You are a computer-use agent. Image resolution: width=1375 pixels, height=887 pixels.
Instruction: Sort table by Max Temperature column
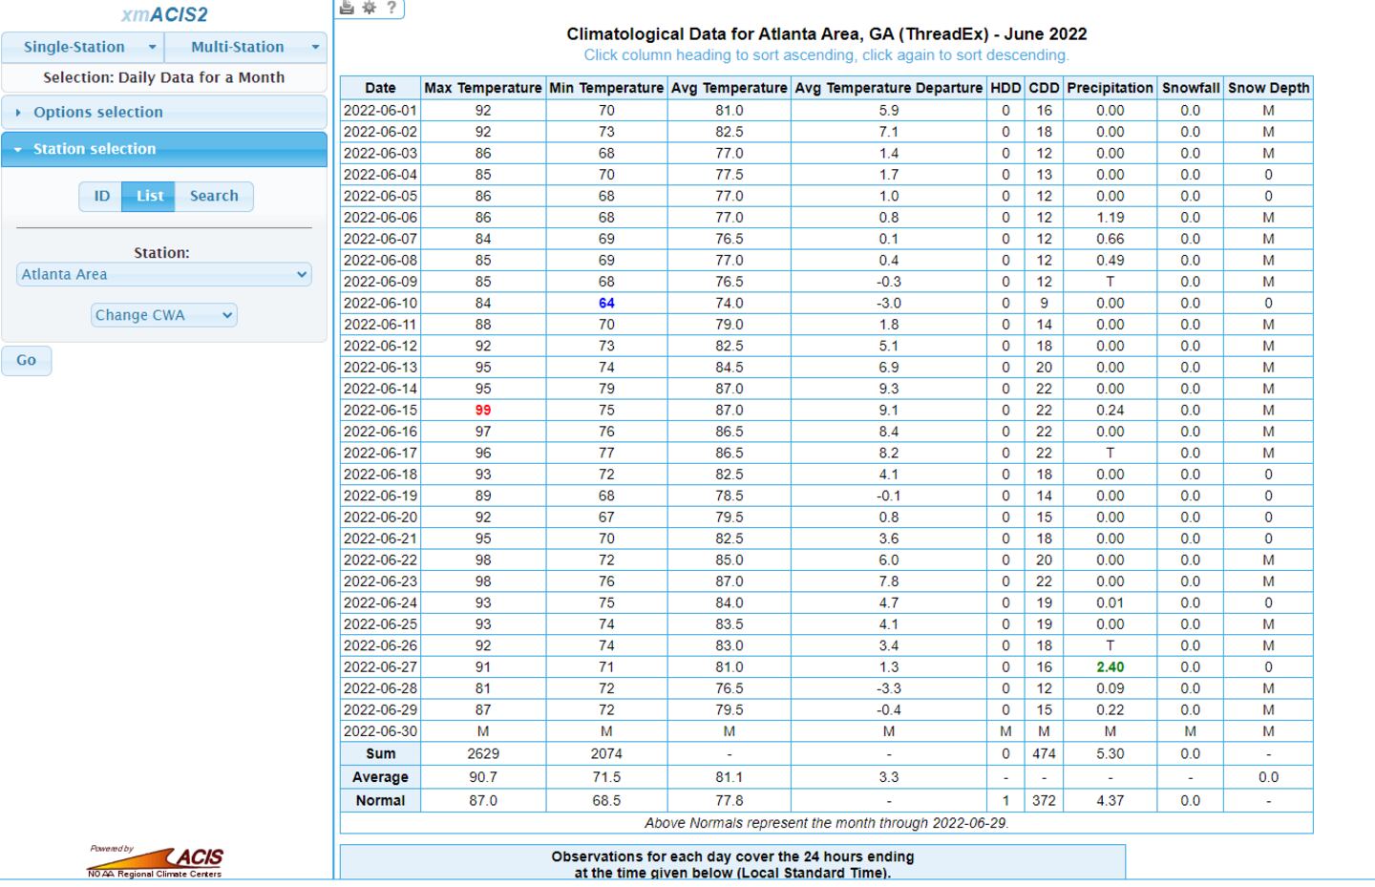tap(482, 88)
